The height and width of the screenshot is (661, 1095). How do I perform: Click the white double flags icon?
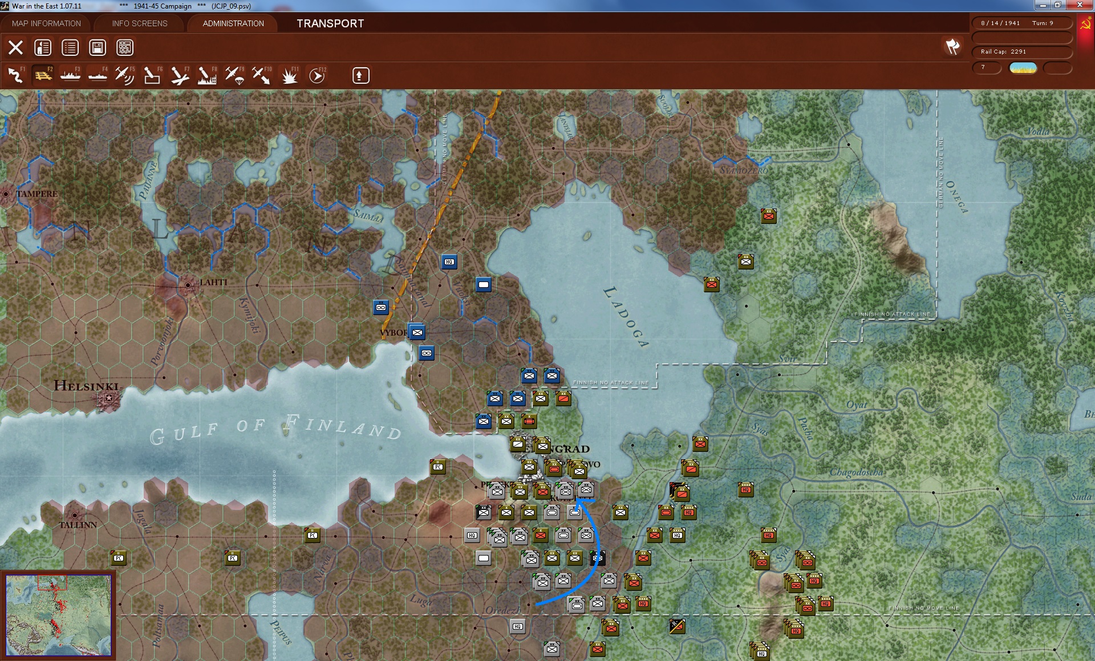952,47
